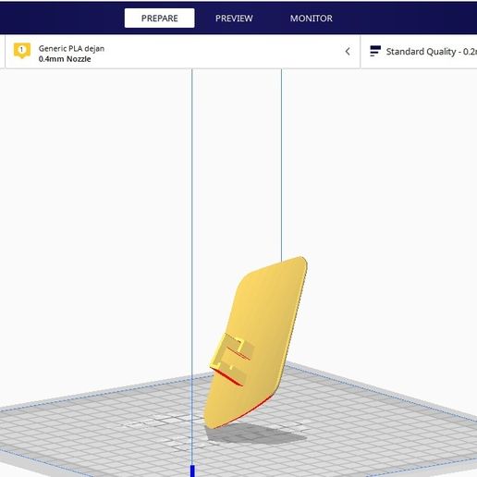
Task: Select the PREPARE stage tab
Action: pyautogui.click(x=159, y=18)
